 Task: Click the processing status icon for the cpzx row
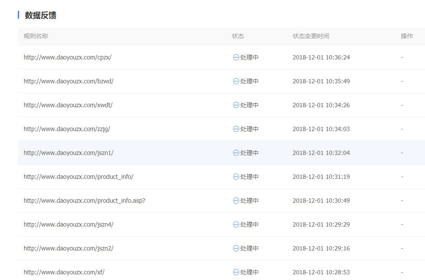(x=236, y=57)
